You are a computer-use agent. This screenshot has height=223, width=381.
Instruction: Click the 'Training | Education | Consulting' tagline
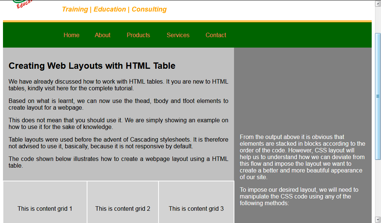(114, 9)
